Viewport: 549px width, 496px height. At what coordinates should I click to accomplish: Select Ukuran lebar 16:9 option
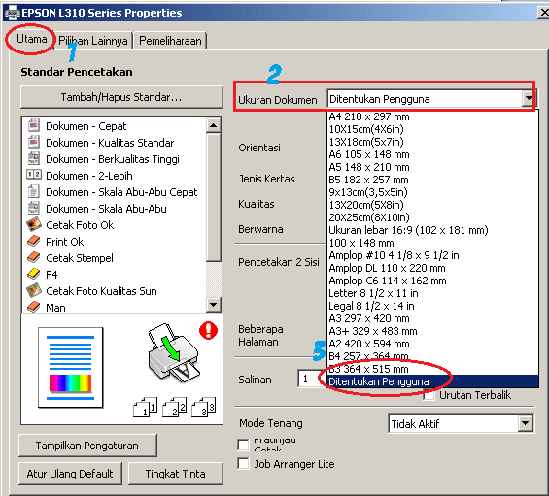[x=432, y=230]
